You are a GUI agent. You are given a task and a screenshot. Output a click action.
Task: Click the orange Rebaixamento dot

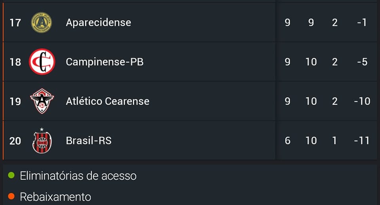[11, 196]
